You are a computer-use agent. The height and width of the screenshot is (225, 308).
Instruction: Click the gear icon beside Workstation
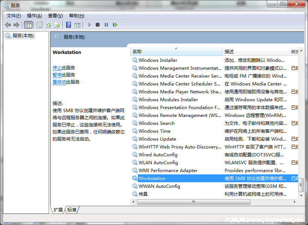[134, 178]
